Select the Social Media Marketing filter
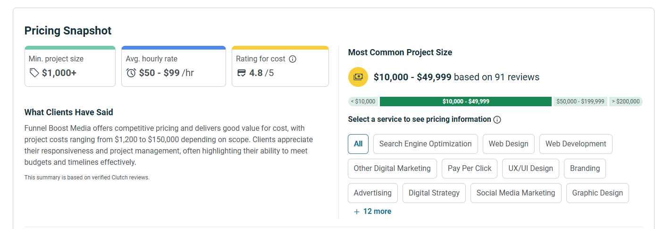This screenshot has height=229, width=655. pos(516,193)
